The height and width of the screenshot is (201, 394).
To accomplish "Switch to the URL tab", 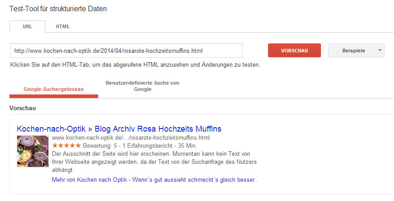I will [27, 26].
